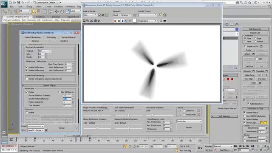Click the QuickSlice button
The height and width of the screenshot is (153, 272).
click(249, 66)
